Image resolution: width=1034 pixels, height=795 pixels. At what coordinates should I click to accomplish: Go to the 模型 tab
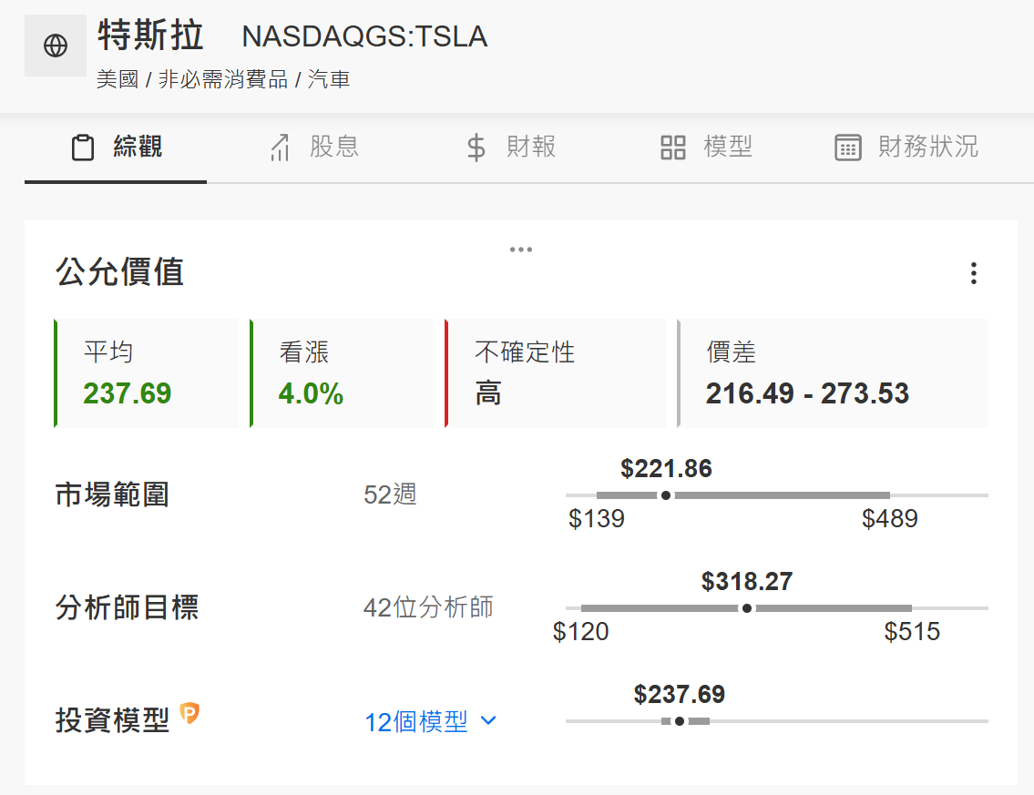[x=706, y=147]
